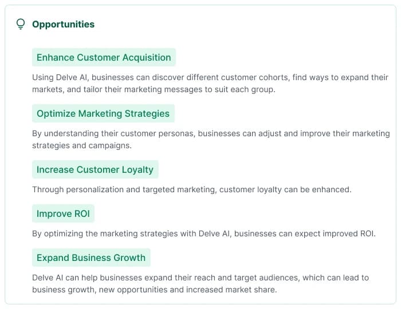This screenshot has width=401, height=309.
Task: Select the Optimize Marketing Strategies tag
Action: click(103, 113)
